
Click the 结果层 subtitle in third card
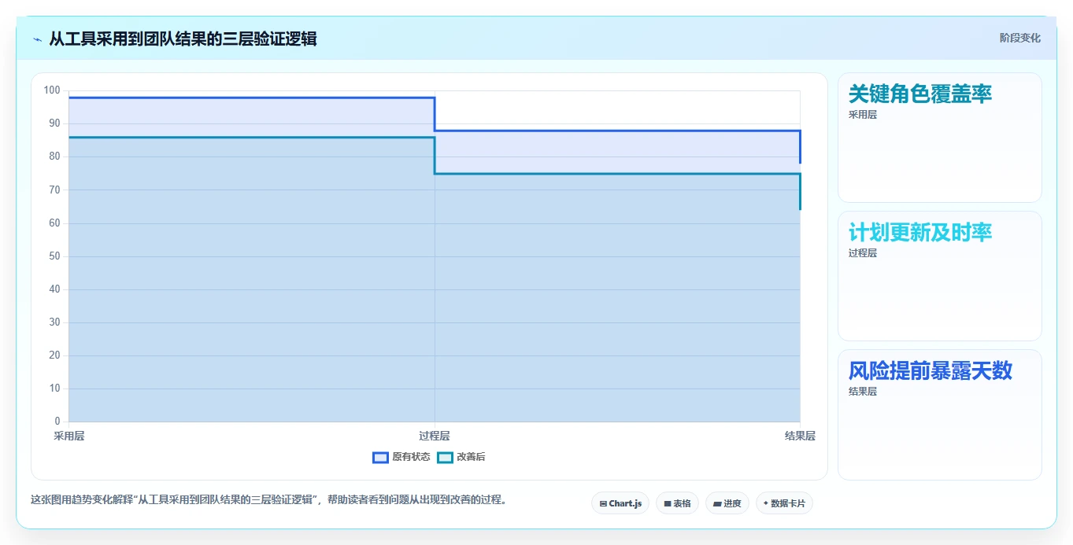pyautogui.click(x=863, y=392)
